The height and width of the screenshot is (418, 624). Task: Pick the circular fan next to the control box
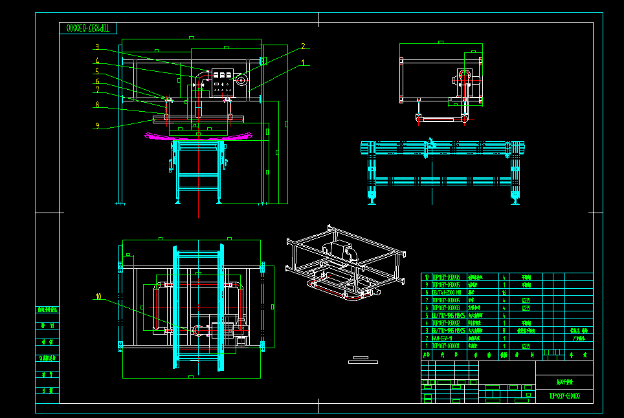coord(241,80)
